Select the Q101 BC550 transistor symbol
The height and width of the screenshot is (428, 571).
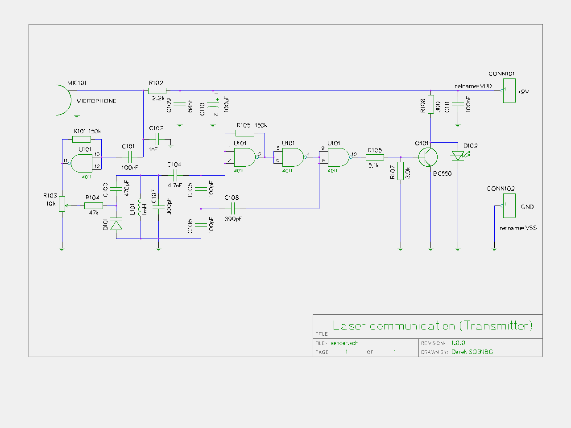pyautogui.click(x=428, y=157)
